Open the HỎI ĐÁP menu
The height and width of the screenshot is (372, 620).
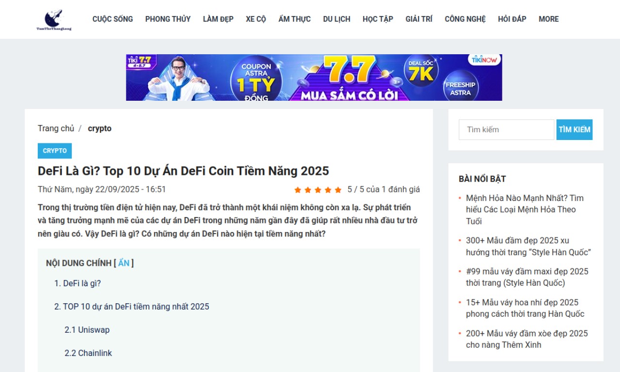click(512, 19)
